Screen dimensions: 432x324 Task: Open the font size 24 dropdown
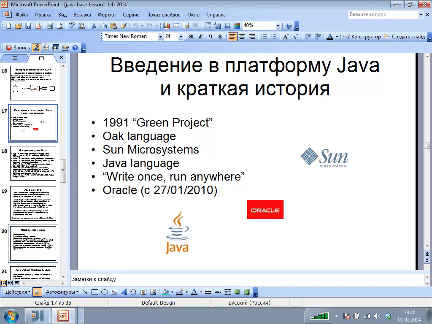click(x=181, y=37)
